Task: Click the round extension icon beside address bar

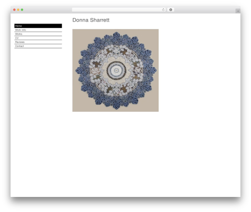Action: (171, 10)
